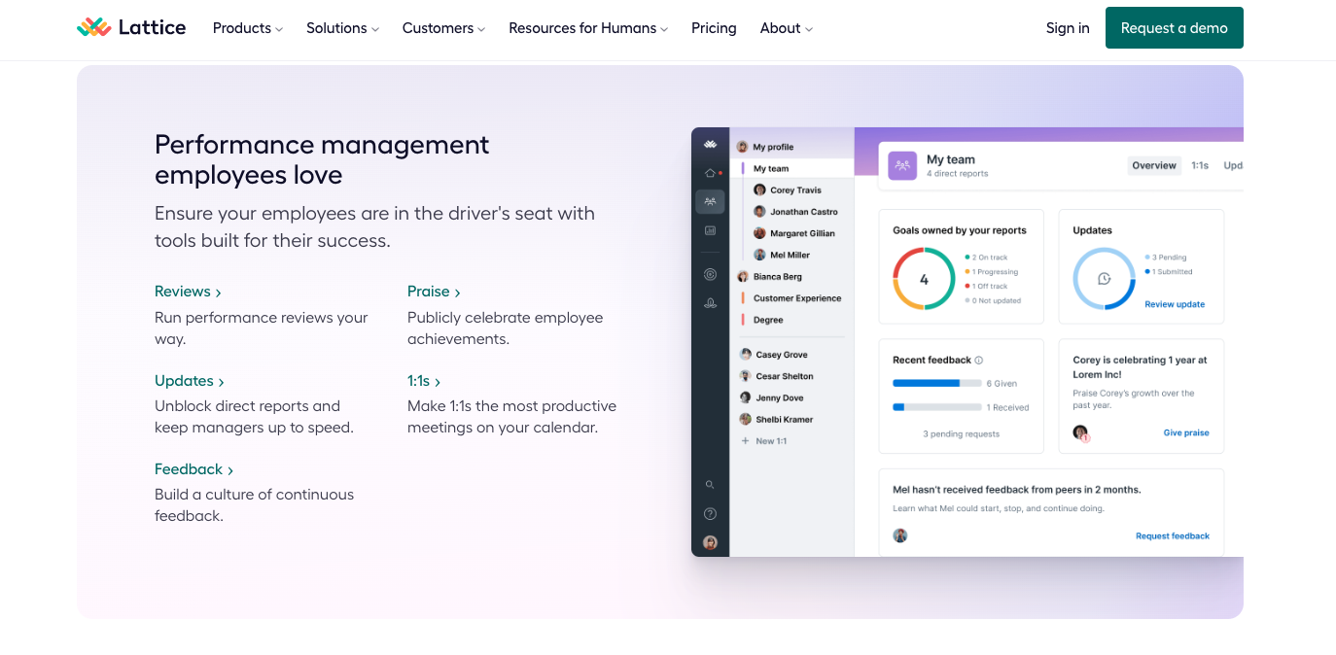The width and height of the screenshot is (1336, 655).
Task: Click the 1 Received progress bar
Action: (x=937, y=407)
